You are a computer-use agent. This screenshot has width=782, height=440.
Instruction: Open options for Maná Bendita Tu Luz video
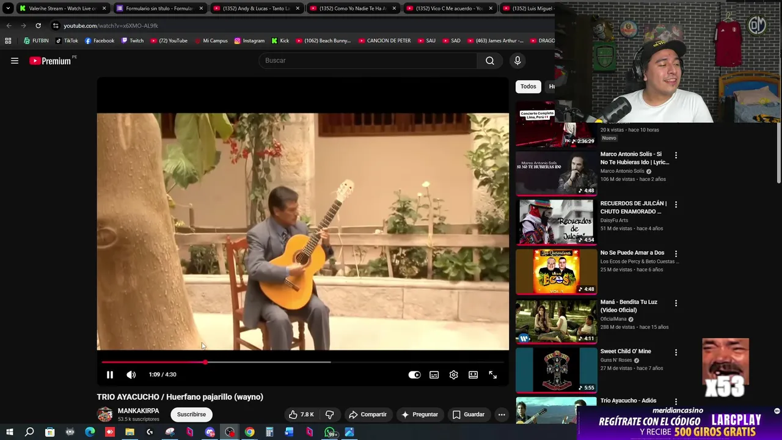tap(676, 303)
